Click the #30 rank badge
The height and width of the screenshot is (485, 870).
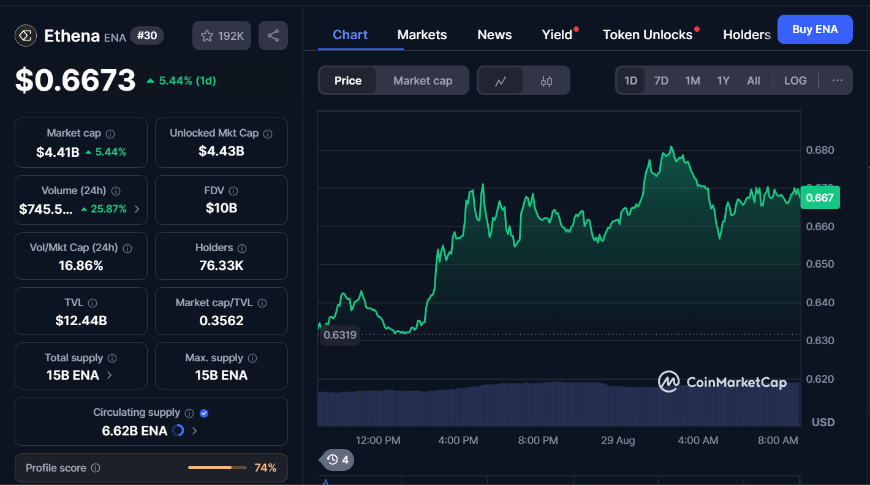(147, 36)
